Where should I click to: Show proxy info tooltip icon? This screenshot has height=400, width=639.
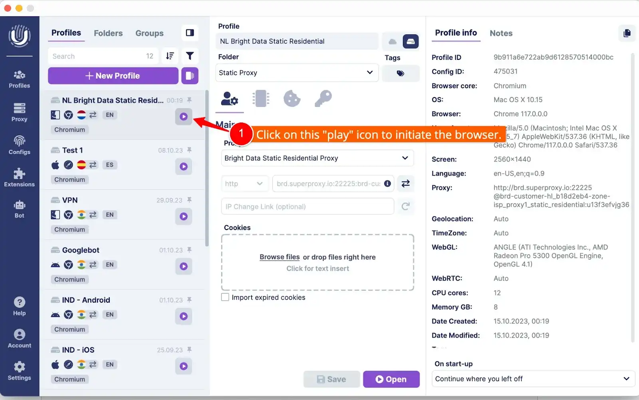coord(387,184)
